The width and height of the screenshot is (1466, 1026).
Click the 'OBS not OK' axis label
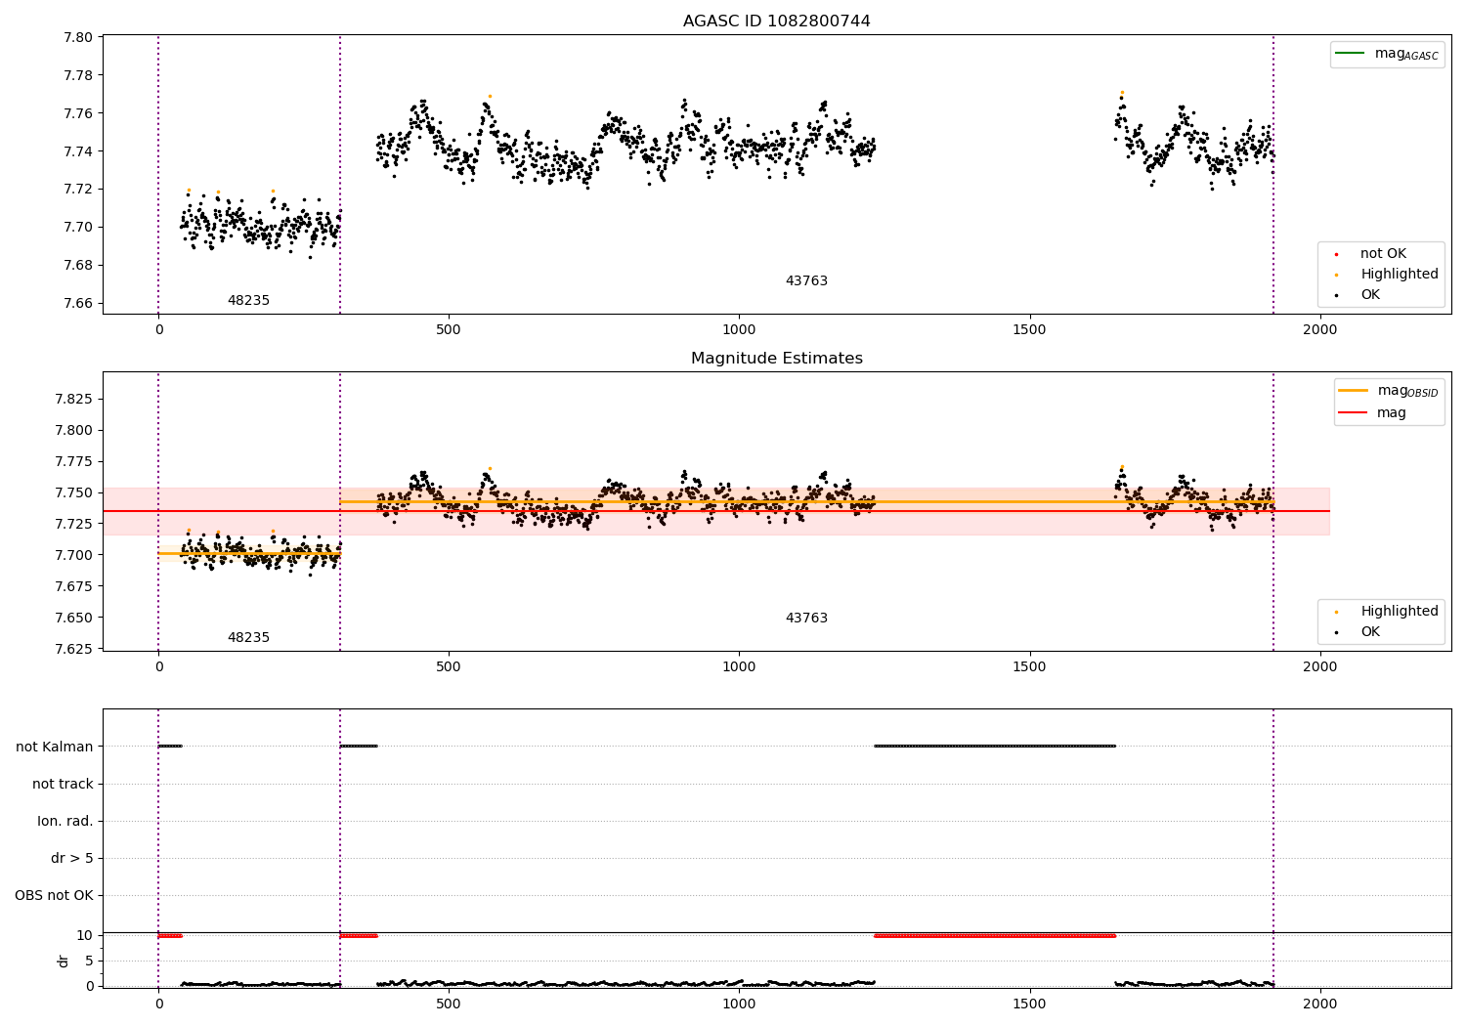click(54, 895)
